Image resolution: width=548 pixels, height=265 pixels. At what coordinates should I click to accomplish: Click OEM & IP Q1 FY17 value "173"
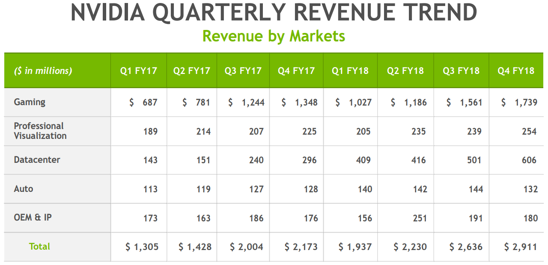click(x=150, y=218)
